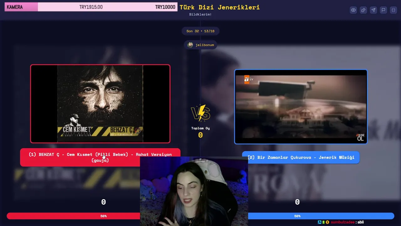Viewport: 401px width, 226px height.
Task: Click the 'Toplam Oy' total votes label
Action: tap(200, 128)
